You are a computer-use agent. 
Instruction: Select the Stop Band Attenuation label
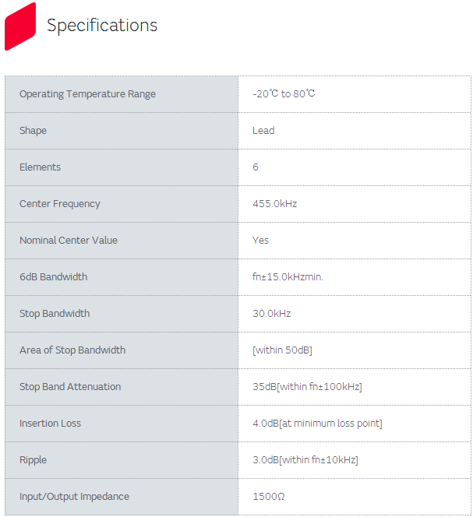tap(70, 387)
